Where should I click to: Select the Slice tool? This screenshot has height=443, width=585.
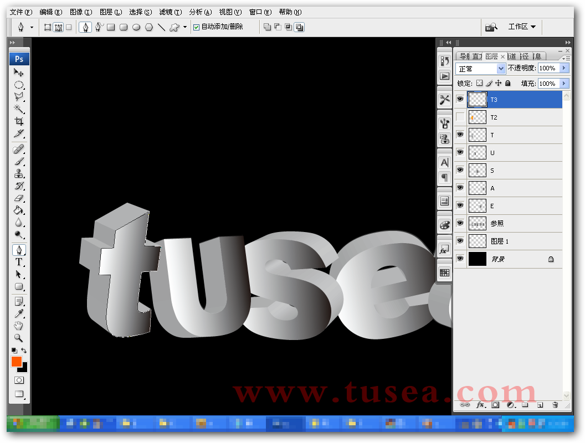click(19, 133)
